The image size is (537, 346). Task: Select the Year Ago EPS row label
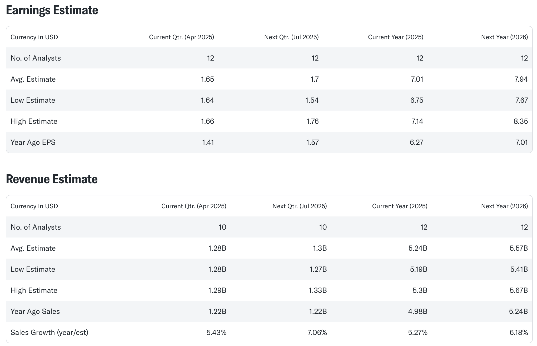point(33,142)
